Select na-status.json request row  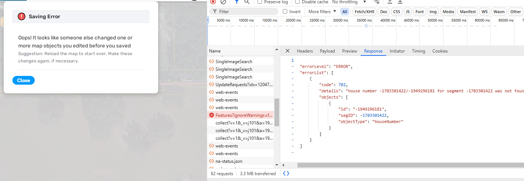tap(240, 161)
